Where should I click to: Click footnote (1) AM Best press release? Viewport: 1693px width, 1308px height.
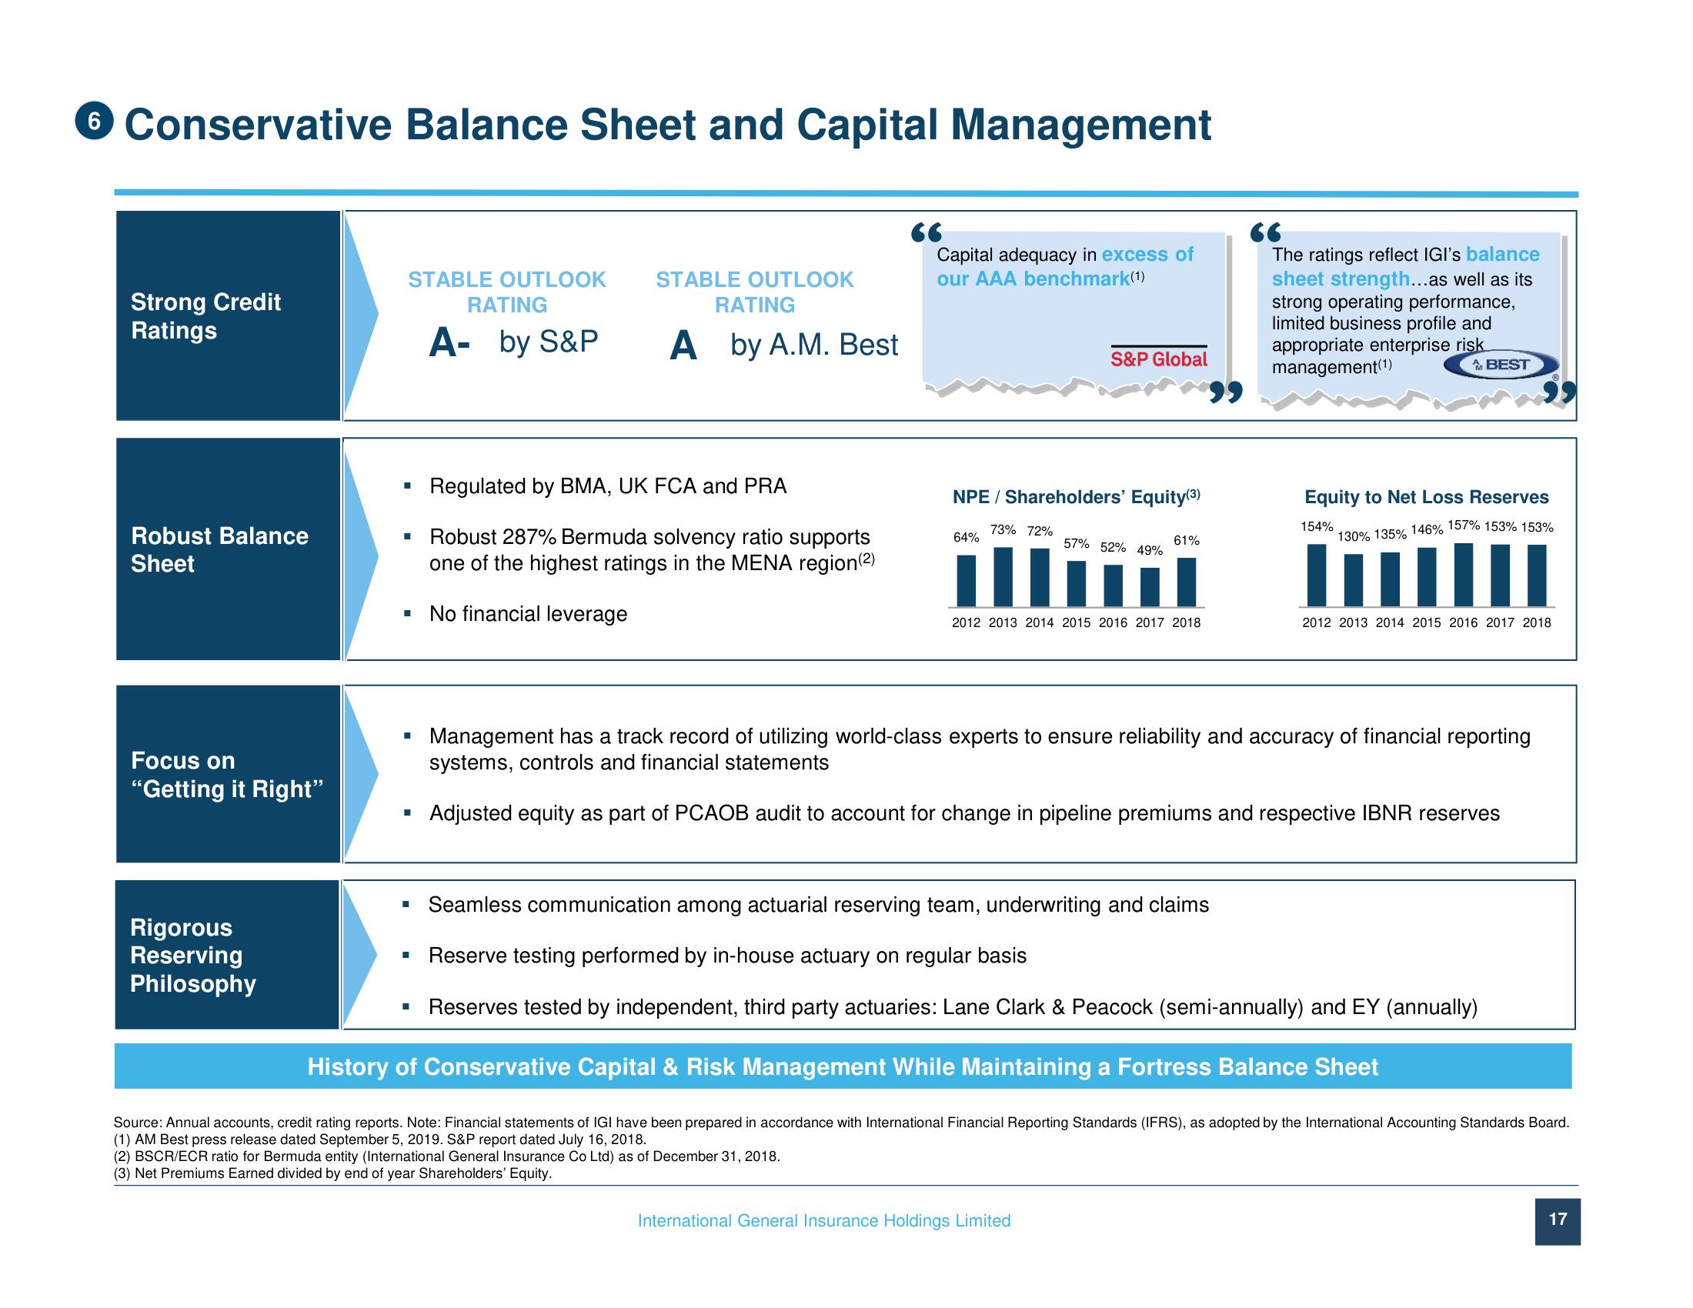(x=380, y=1139)
